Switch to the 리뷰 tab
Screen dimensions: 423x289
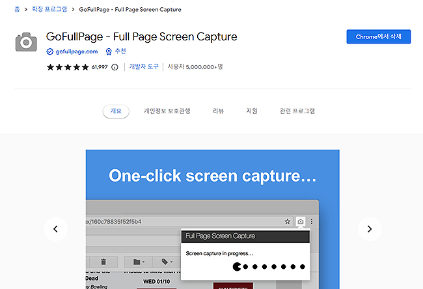click(218, 111)
